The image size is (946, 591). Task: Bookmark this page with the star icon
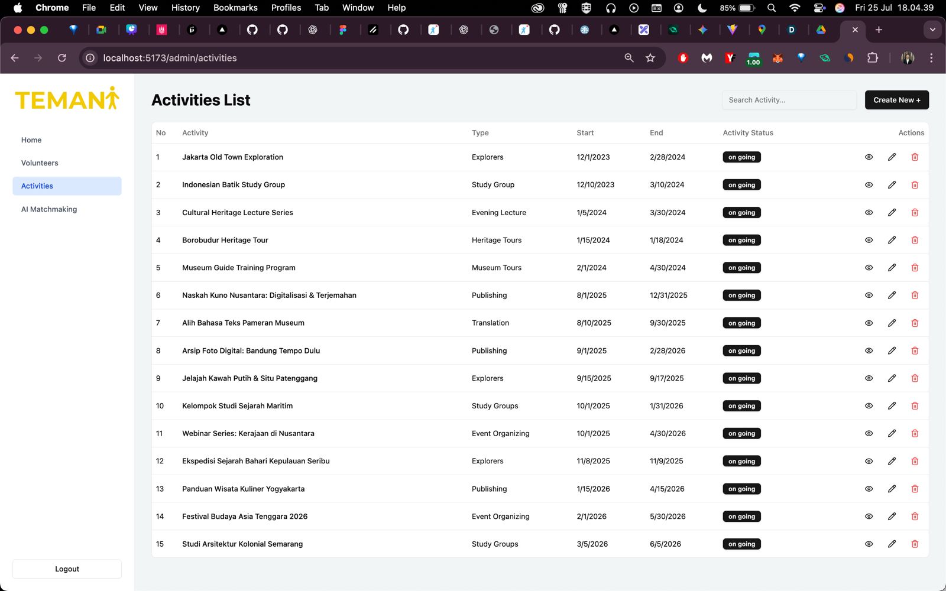(x=650, y=58)
